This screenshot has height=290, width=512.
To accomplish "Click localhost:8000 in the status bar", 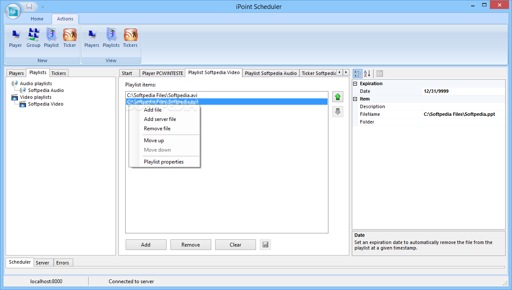I will [x=46, y=281].
